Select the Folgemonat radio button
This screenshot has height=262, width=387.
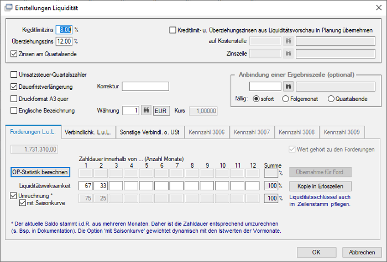[286, 99]
